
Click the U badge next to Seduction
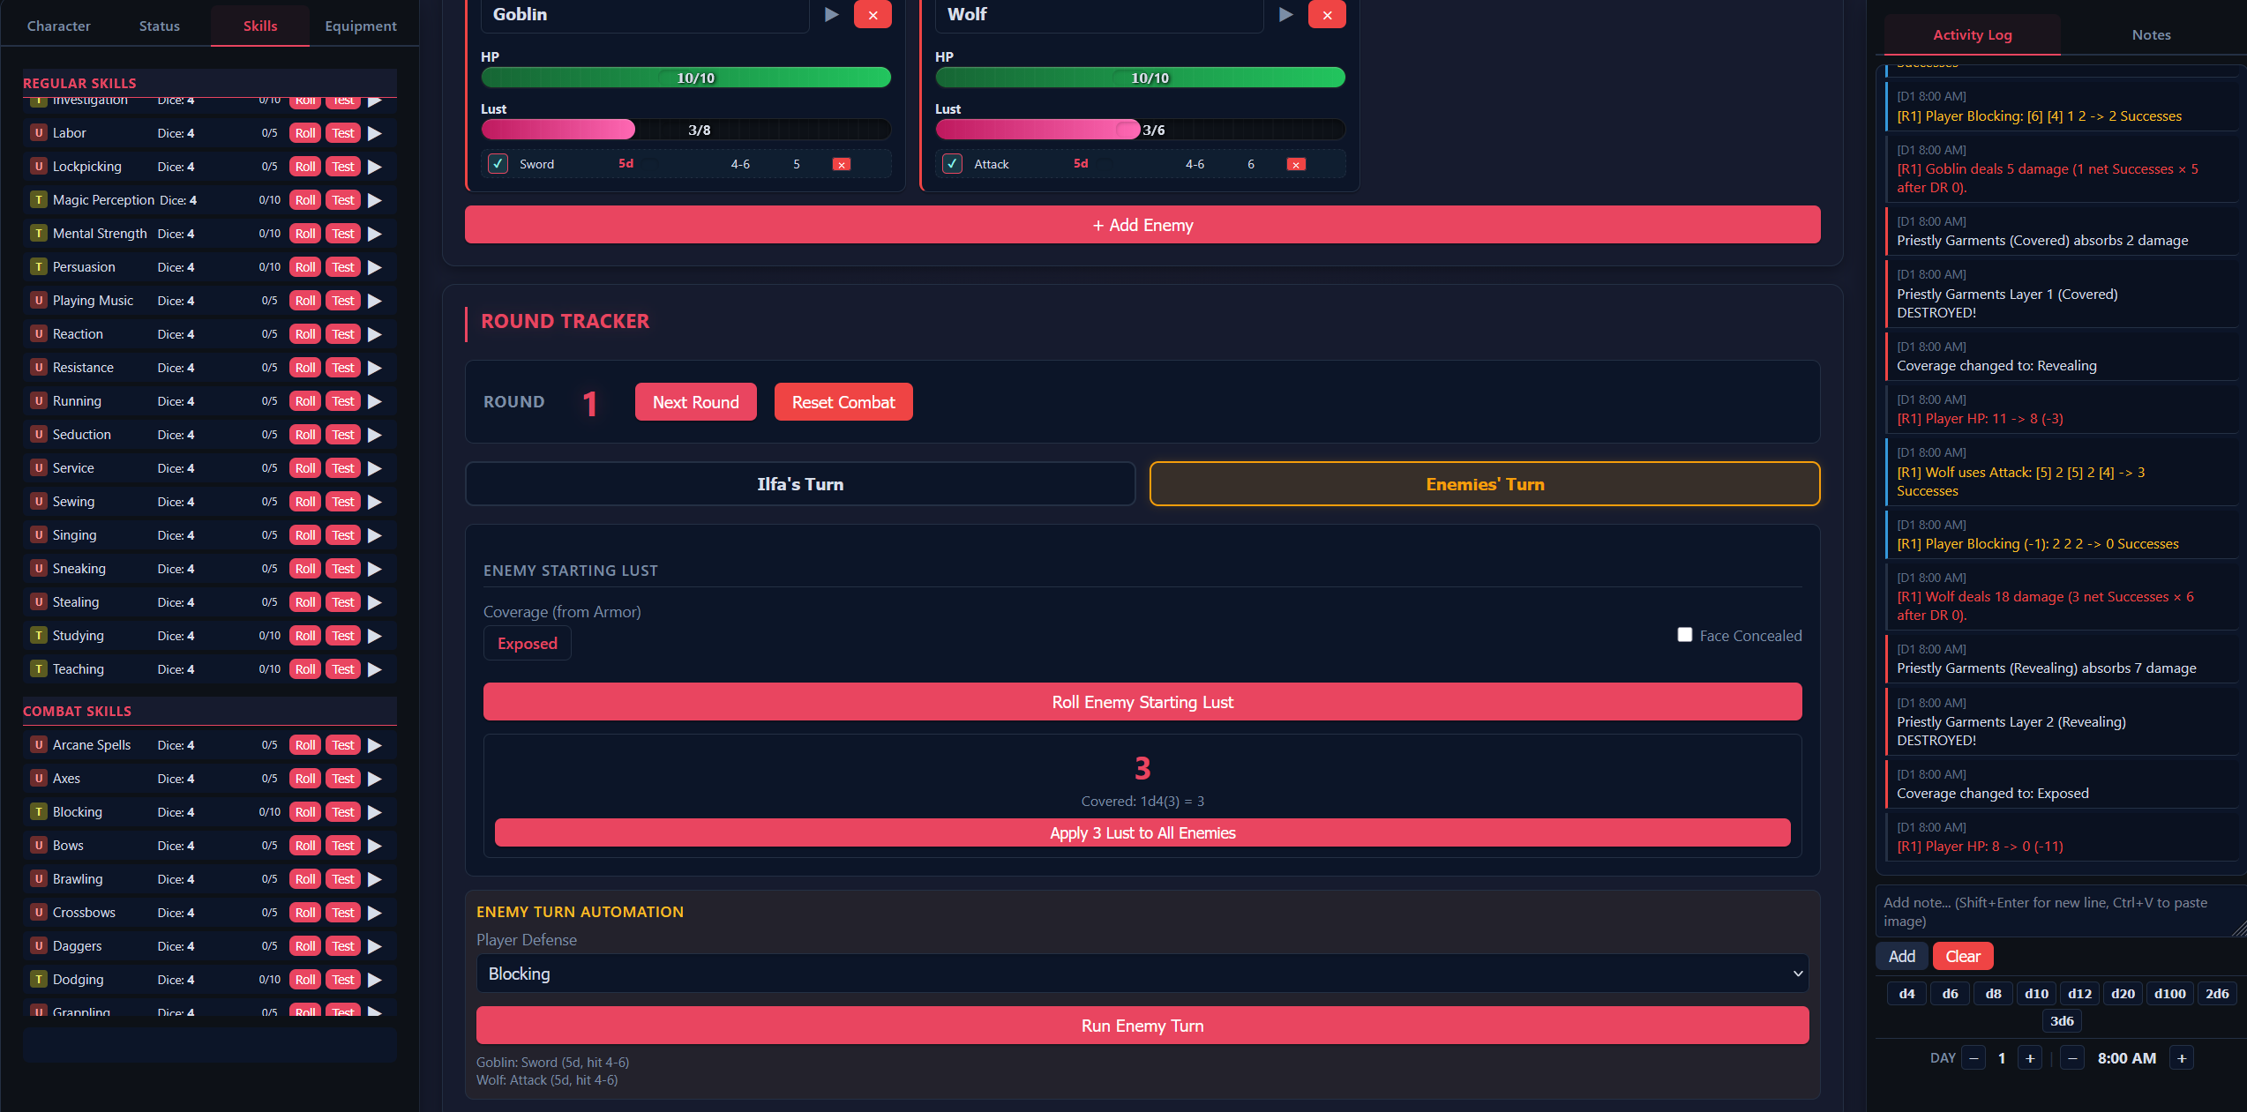tap(38, 435)
